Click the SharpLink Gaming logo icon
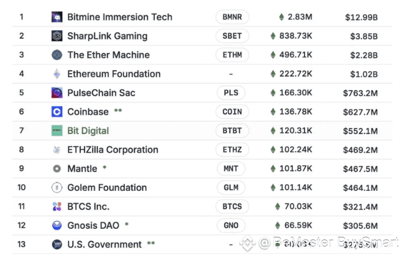 click(x=57, y=36)
